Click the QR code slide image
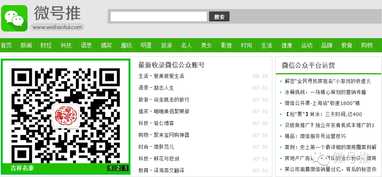Screen dimensions: 382x177 66,116
